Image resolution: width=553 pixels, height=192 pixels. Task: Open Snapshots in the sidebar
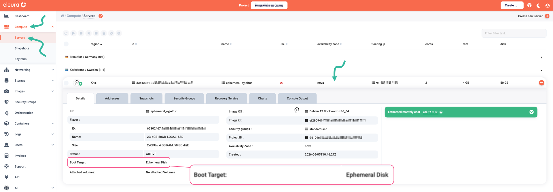(22, 48)
